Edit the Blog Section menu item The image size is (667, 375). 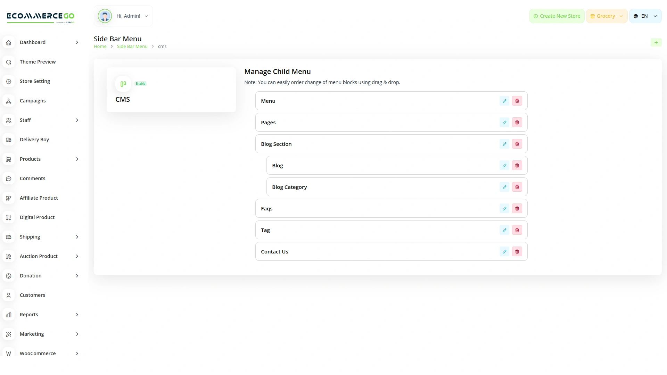pyautogui.click(x=504, y=144)
